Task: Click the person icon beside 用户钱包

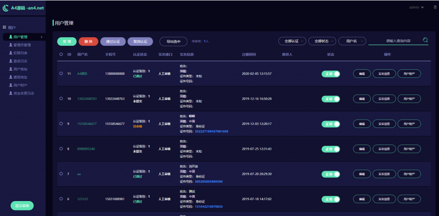Action: (11, 69)
